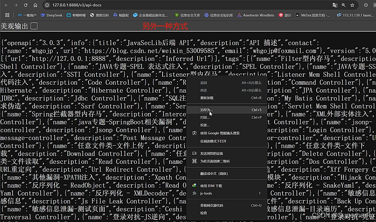Open the 一唯商户 bookmark
The width and height of the screenshot is (376, 222).
(27, 15)
